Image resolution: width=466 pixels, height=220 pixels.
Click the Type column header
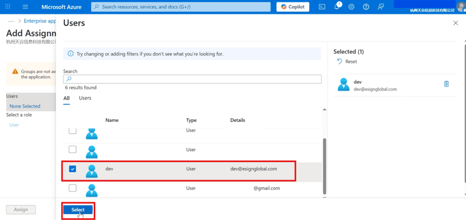191,120
